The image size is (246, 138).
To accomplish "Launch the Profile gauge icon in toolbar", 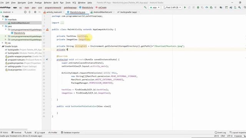I will (x=207, y=7).
